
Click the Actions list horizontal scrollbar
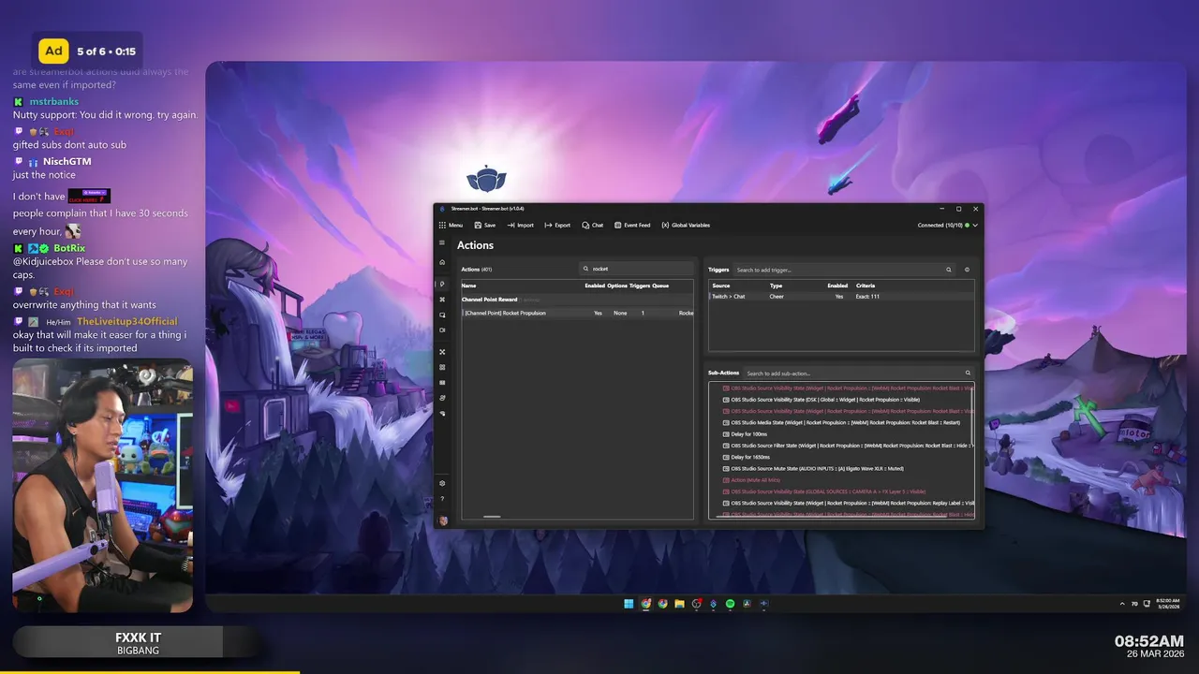tap(492, 516)
